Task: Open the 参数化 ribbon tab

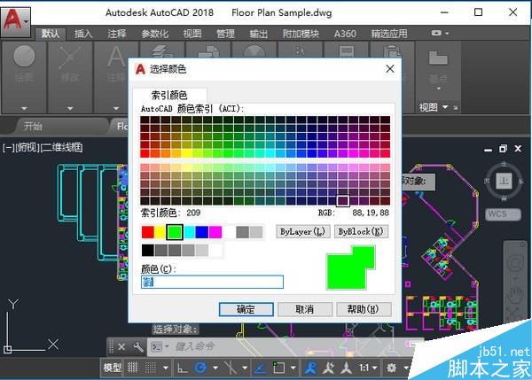Action: click(x=154, y=34)
